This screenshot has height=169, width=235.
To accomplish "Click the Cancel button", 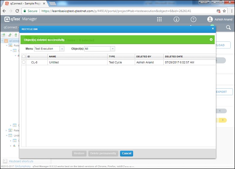I will [x=127, y=153].
